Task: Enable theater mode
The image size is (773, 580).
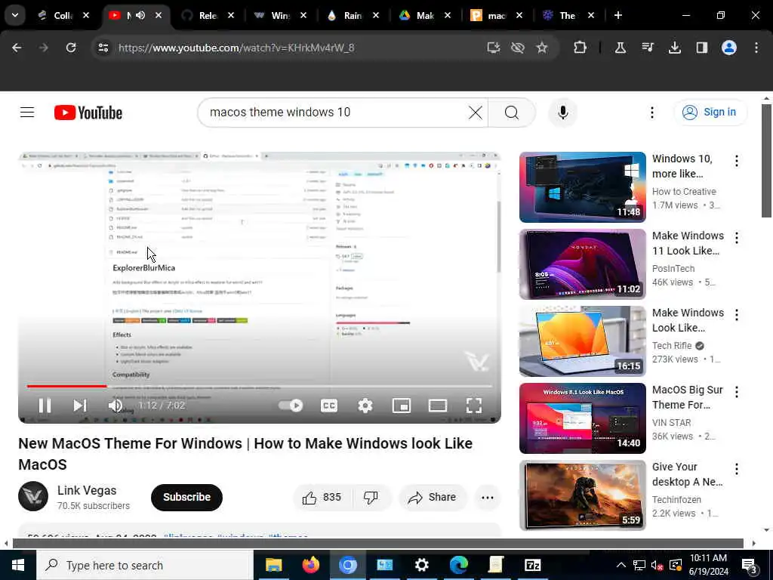Action: [x=438, y=406]
